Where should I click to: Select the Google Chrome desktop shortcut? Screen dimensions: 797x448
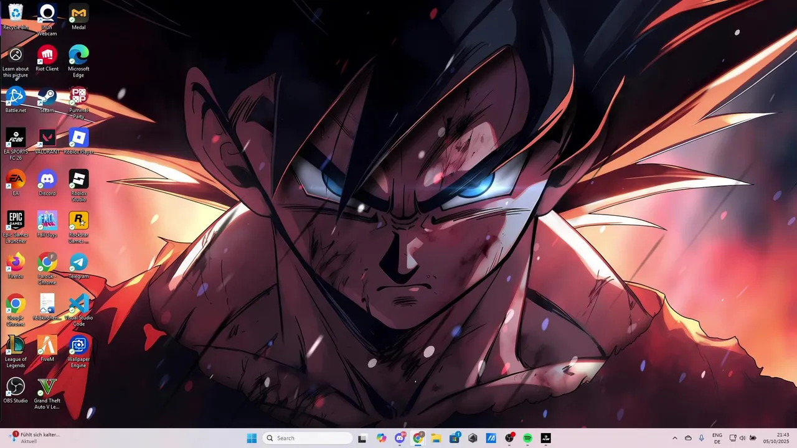(16, 310)
